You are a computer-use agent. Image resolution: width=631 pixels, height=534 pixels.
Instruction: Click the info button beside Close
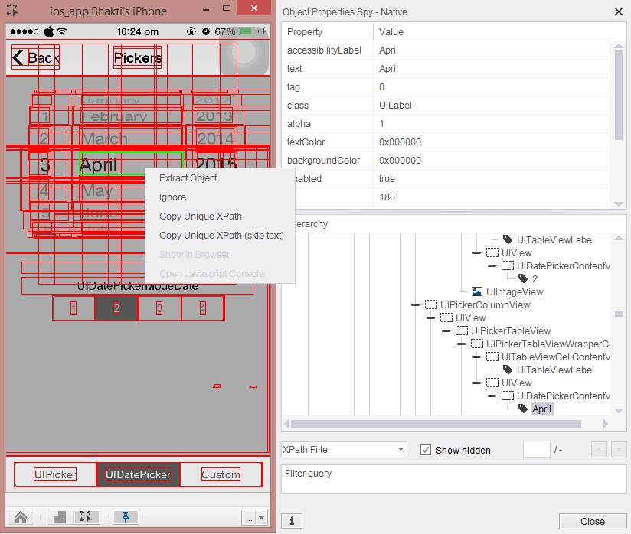coord(291,521)
